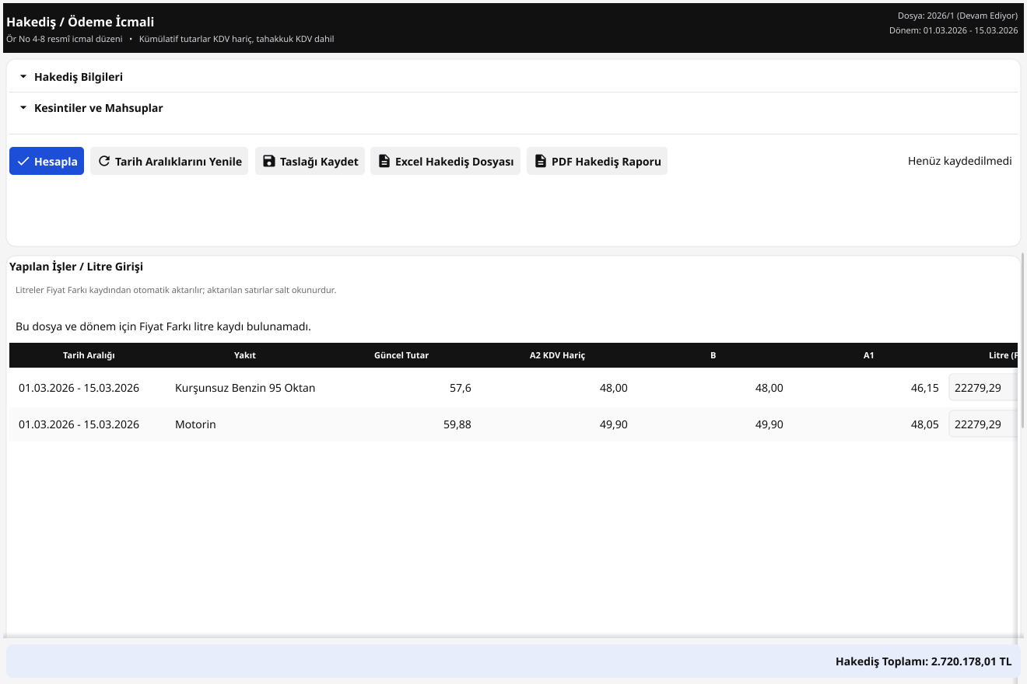Select the 'Motorin' fuel cell
Screen dimensions: 1027x684
coord(195,424)
